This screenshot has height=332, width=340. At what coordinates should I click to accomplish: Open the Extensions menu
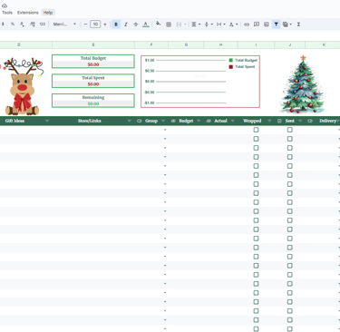coord(28,13)
